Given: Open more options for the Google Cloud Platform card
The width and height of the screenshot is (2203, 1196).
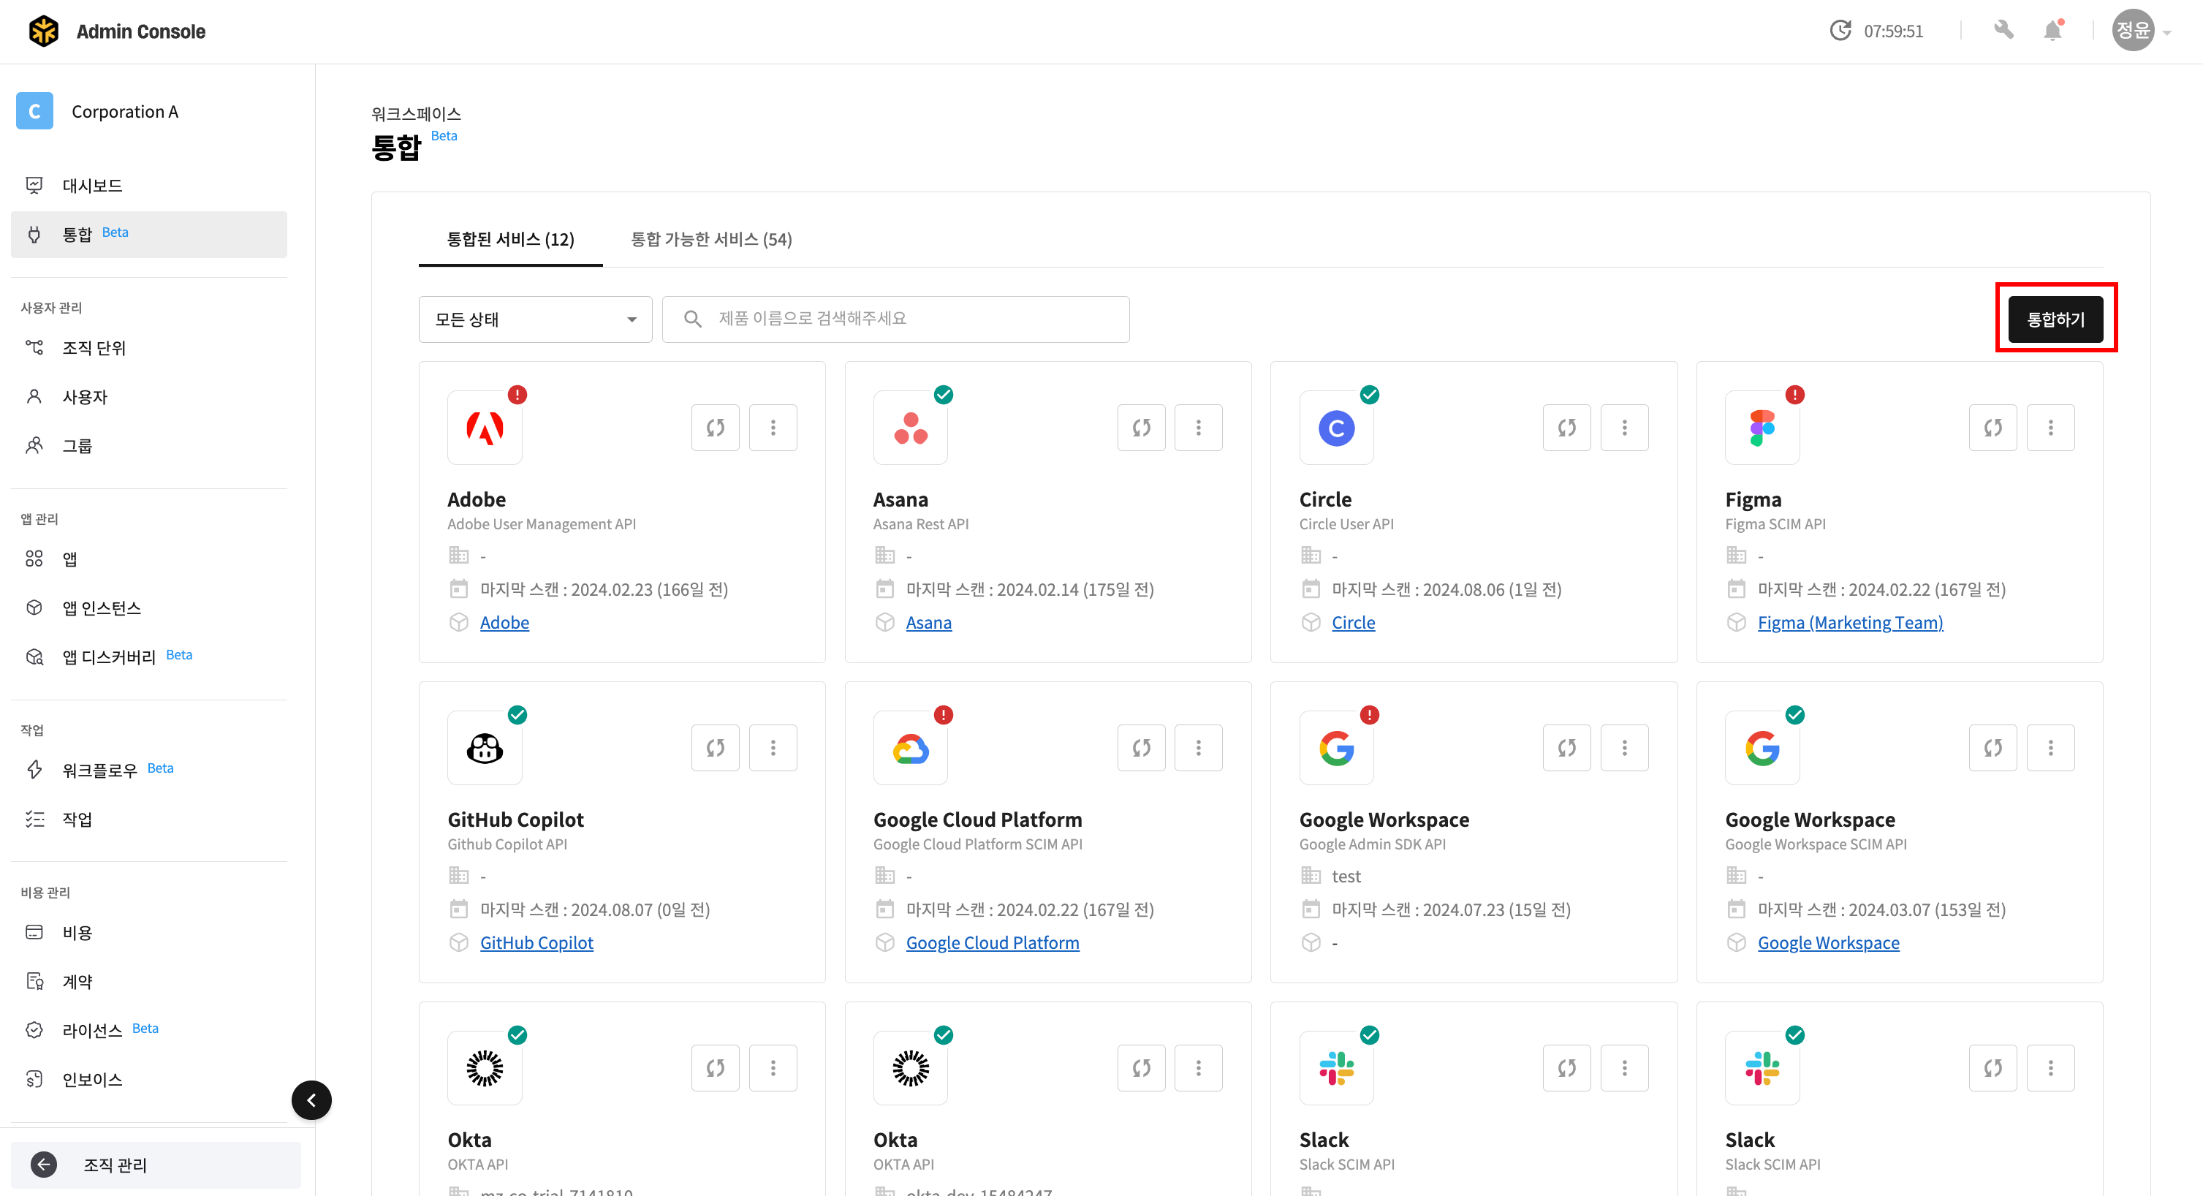Looking at the screenshot, I should (x=1197, y=747).
